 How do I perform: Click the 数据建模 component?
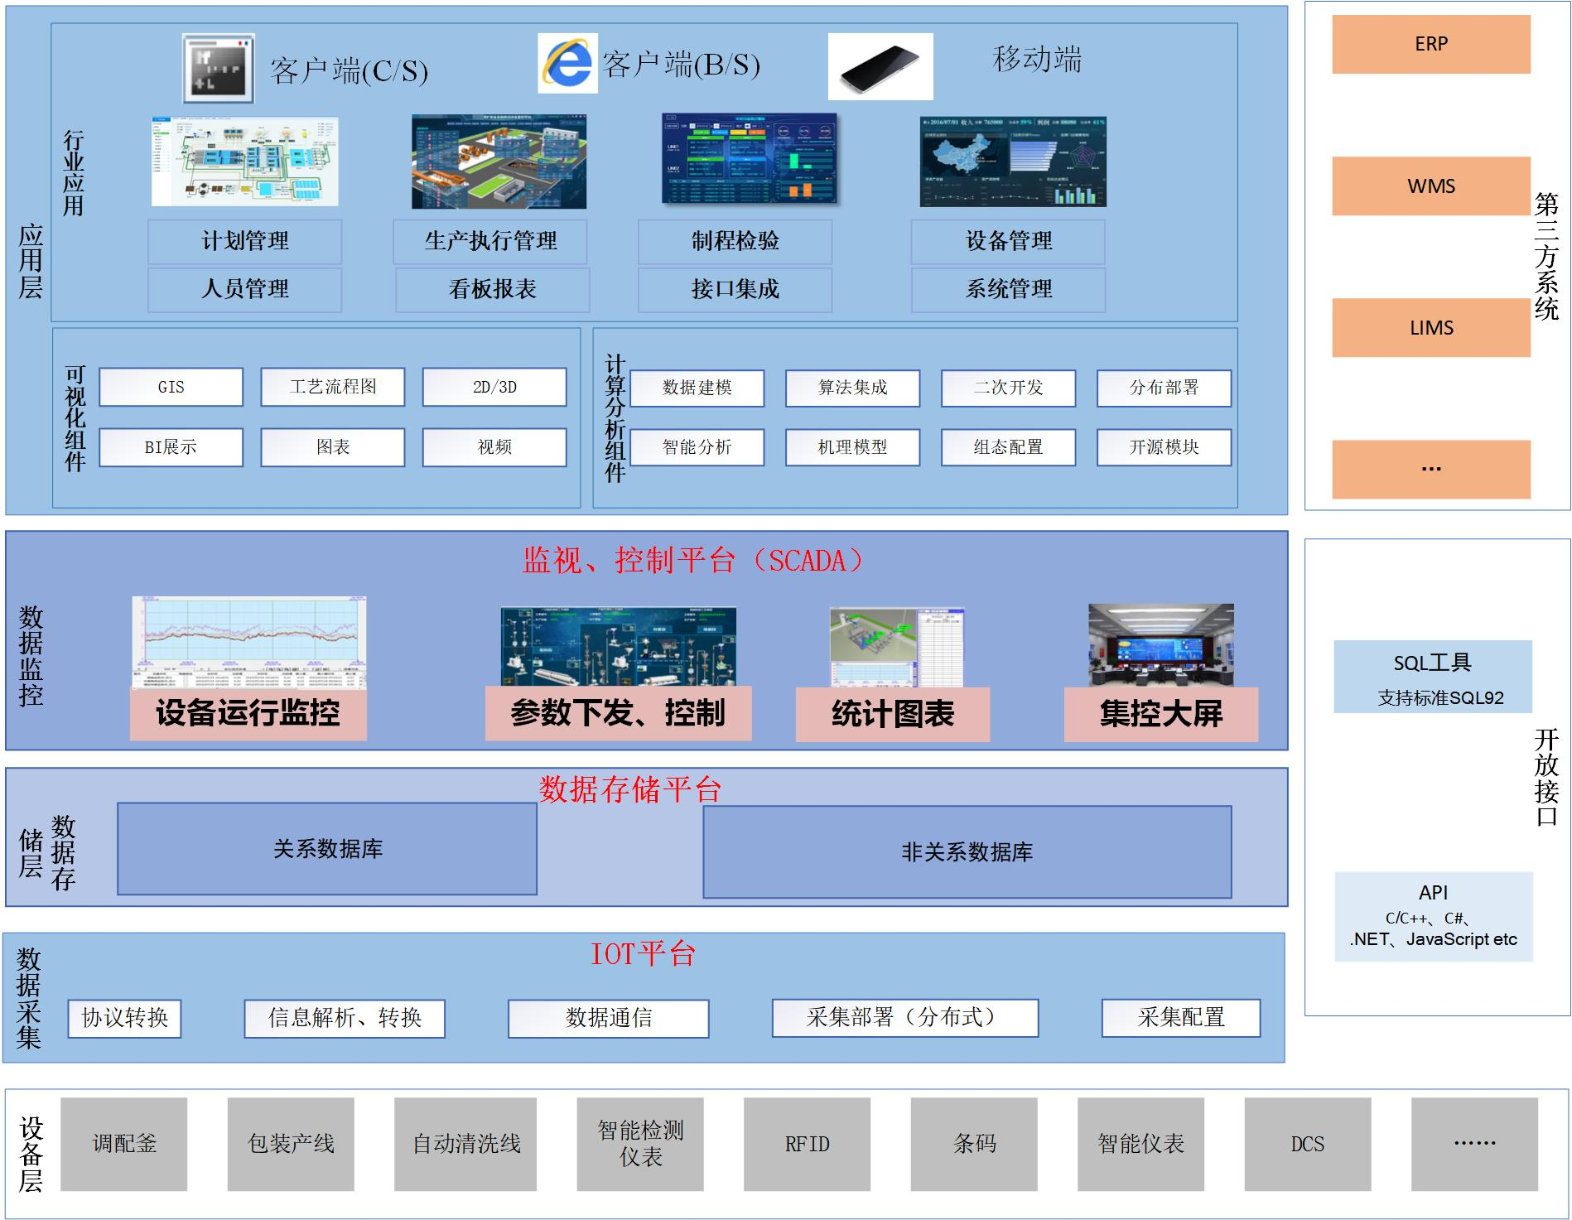click(x=697, y=388)
